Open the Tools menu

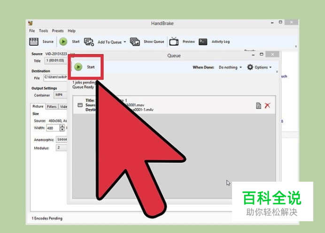(44, 31)
